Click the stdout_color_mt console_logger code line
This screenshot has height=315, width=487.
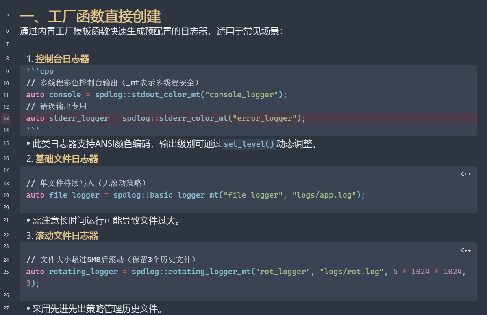click(157, 94)
